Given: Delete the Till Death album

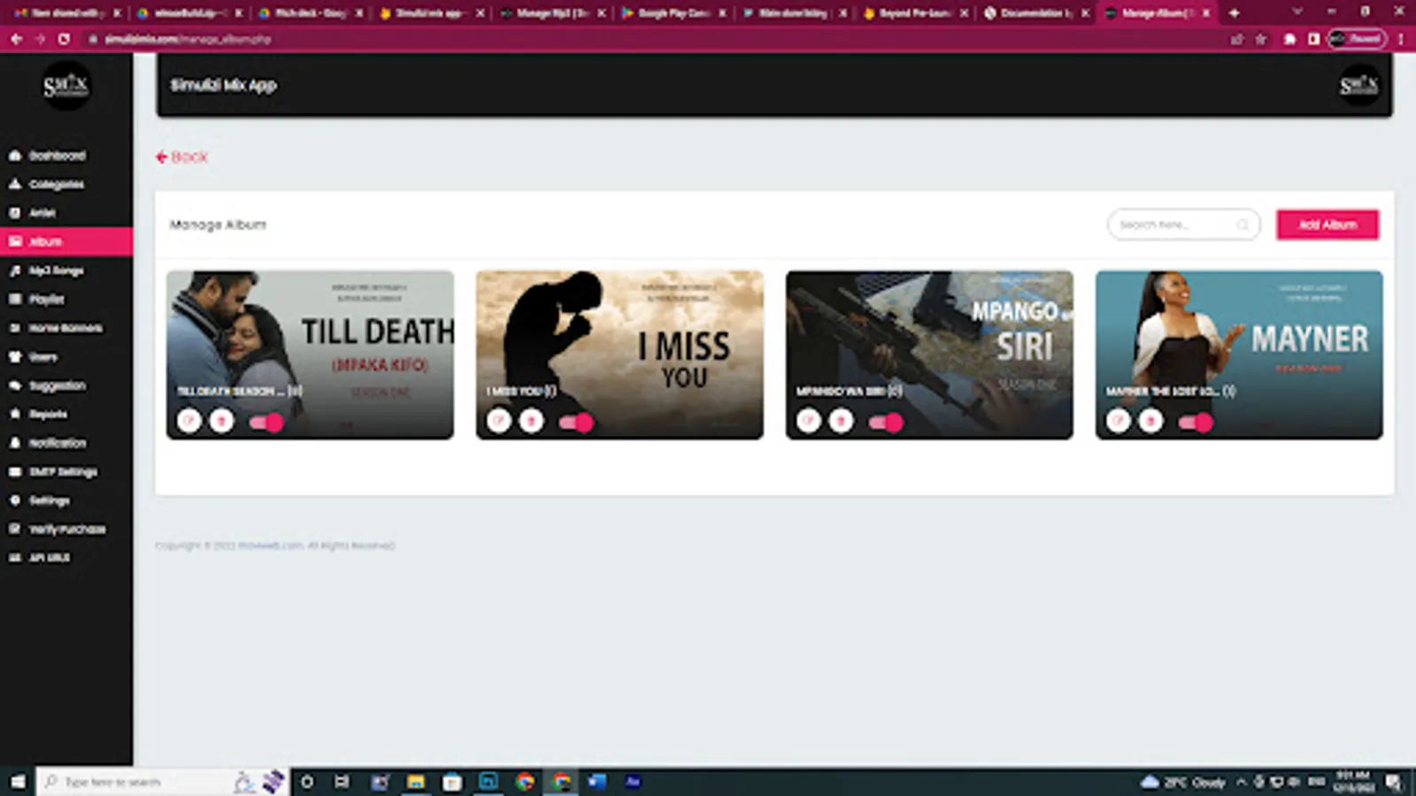Looking at the screenshot, I should coord(221,421).
